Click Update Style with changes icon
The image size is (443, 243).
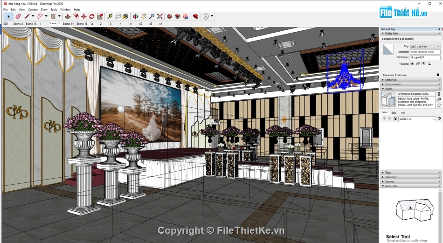pyautogui.click(x=439, y=105)
